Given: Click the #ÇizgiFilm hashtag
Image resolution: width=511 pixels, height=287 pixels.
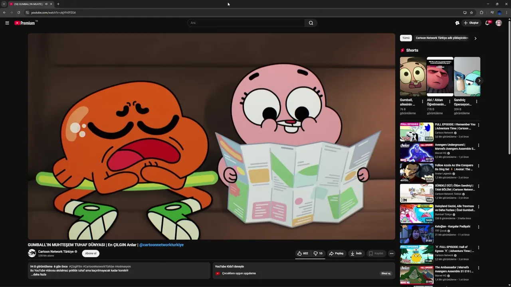Looking at the screenshot, I should coord(75,266).
